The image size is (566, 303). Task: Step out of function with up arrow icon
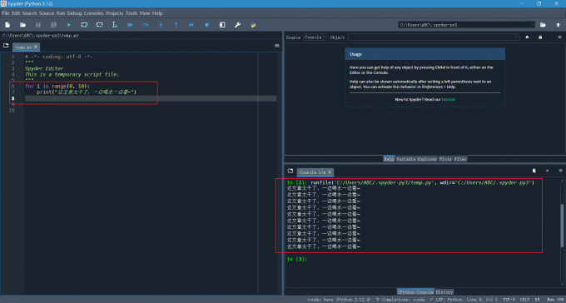pos(176,25)
